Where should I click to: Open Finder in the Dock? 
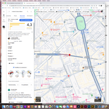pos(4,107)
